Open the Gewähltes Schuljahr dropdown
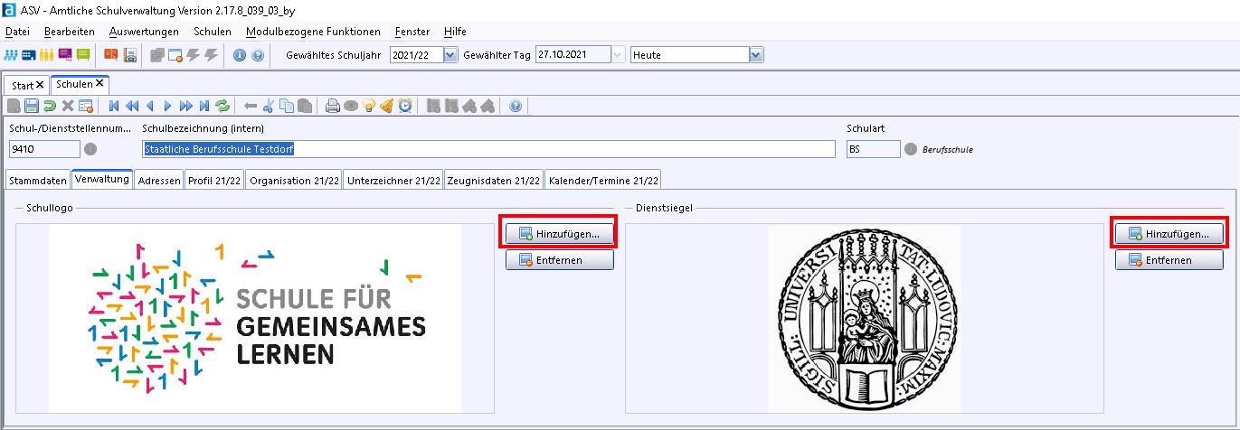This screenshot has height=430, width=1240. (x=451, y=55)
